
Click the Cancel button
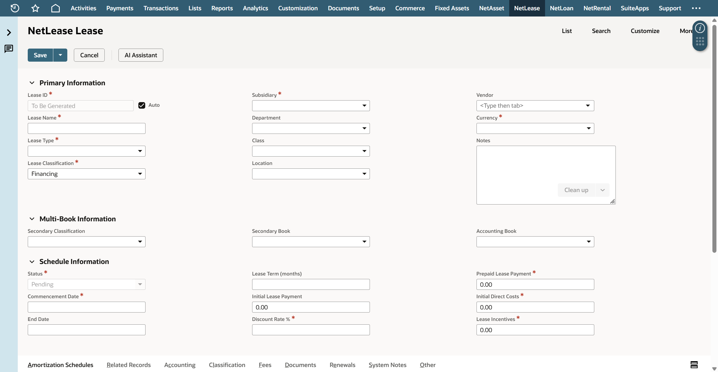click(x=89, y=55)
